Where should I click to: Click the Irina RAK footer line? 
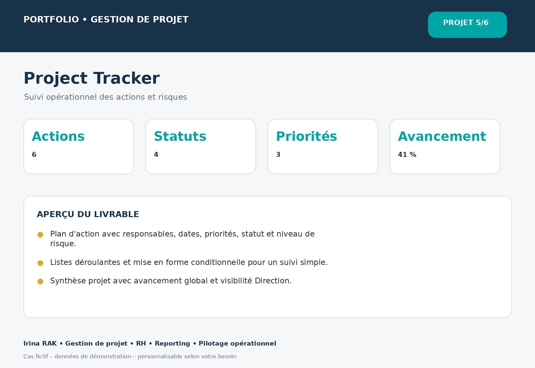[150, 343]
